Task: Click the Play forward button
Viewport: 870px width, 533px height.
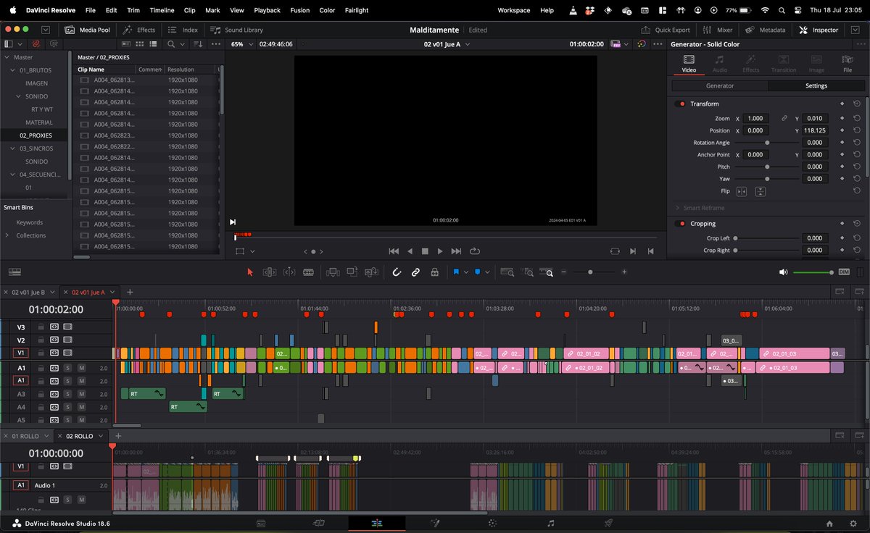Action: point(440,251)
